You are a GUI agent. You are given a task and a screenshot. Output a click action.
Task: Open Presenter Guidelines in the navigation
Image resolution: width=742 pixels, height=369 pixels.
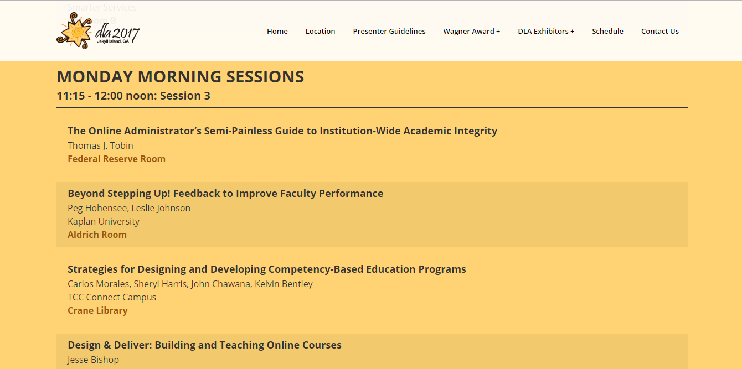coord(389,32)
